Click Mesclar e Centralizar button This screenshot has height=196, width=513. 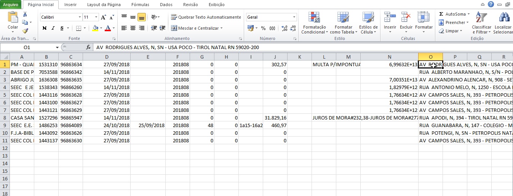coord(196,28)
